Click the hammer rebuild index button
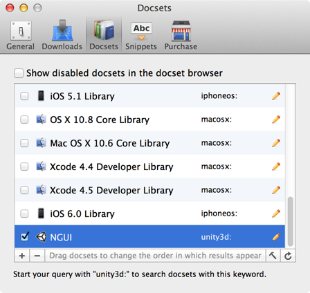 pos(273,256)
